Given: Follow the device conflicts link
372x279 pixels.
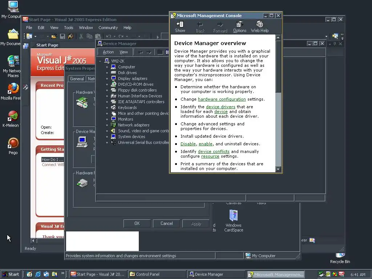Looking at the screenshot, I should click(214, 151).
